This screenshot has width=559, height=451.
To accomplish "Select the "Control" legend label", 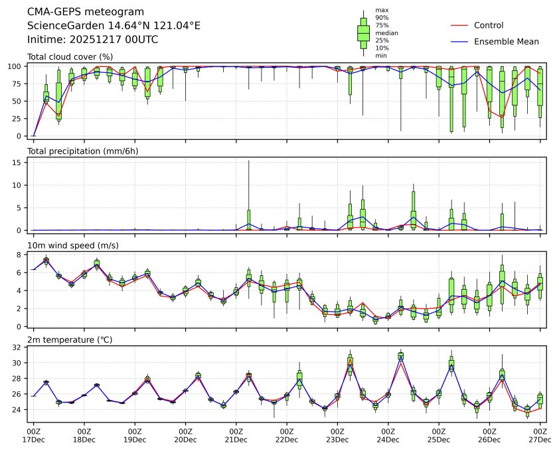I will coord(489,25).
